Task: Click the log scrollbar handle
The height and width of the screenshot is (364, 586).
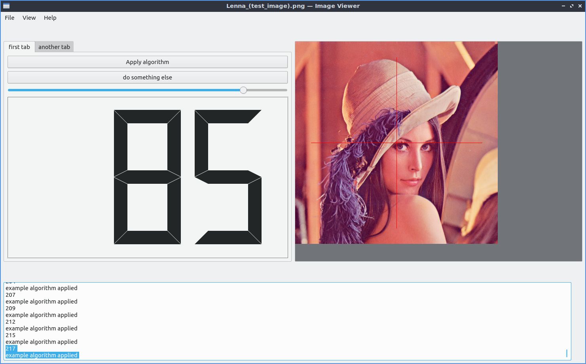Action: pos(567,353)
